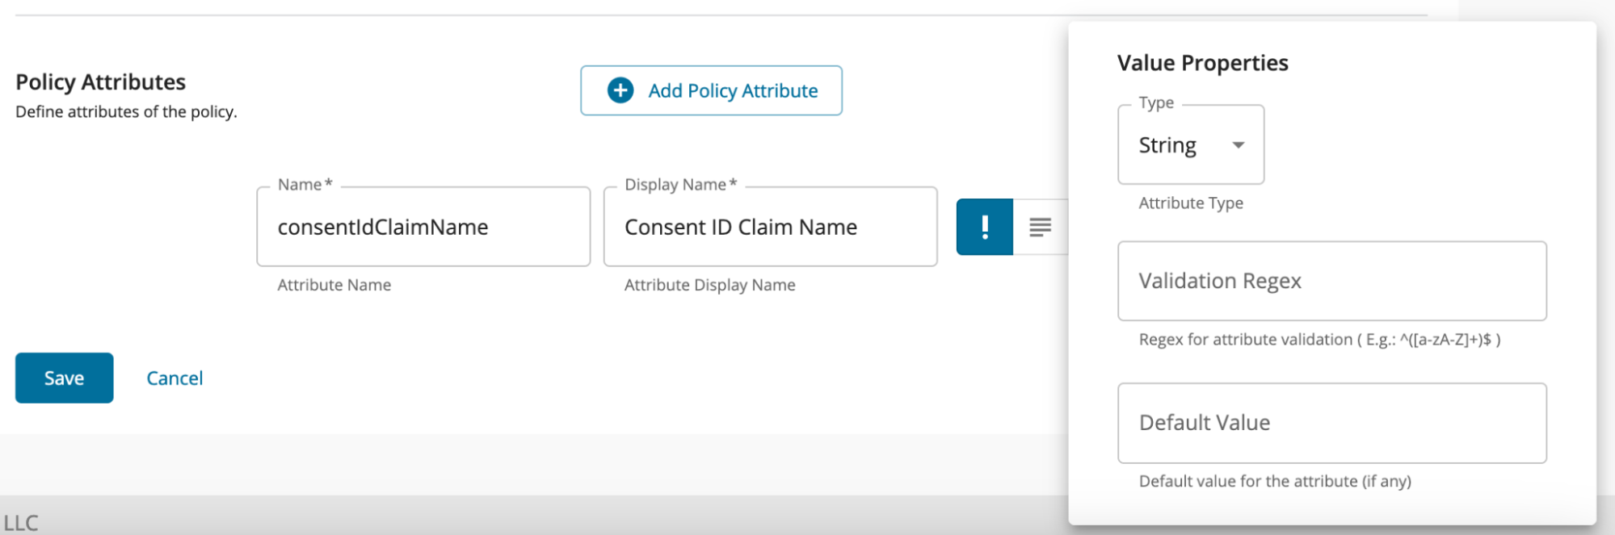Click the LLC footer text
Screen dimensions: 1615x535
21,523
